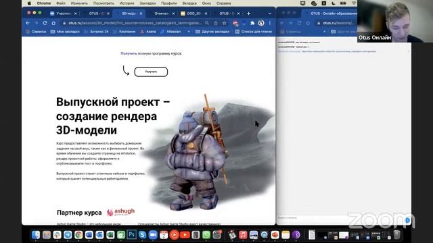Click the Chrome profile avatar
The image size is (433, 243).
[x=261, y=23]
